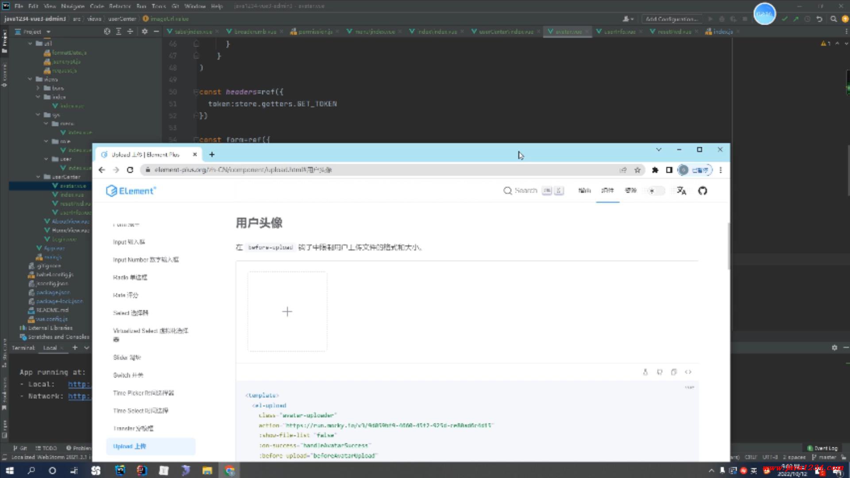Image resolution: width=850 pixels, height=478 pixels.
Task: Open Chrome side panel icon
Action: [669, 170]
